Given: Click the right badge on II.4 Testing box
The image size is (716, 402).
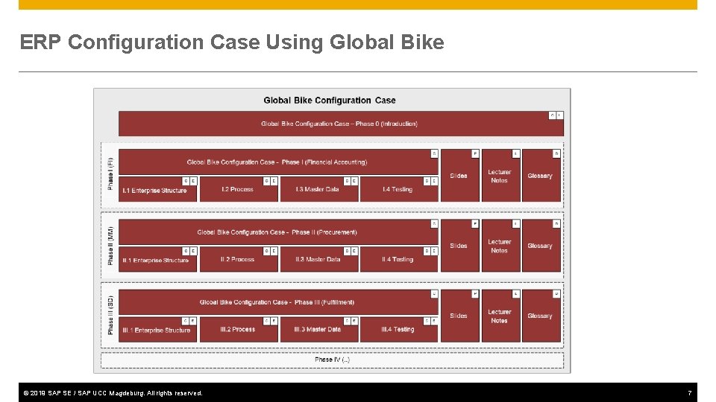Looking at the screenshot, I should (434, 251).
